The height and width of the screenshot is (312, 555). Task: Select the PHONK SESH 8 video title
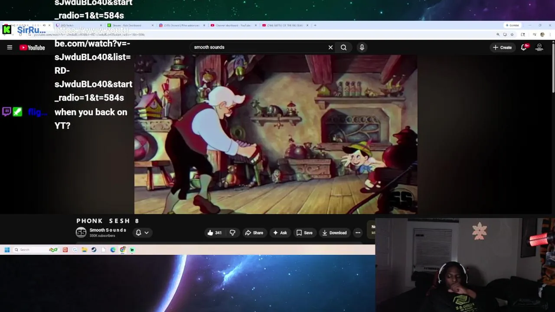click(x=108, y=221)
